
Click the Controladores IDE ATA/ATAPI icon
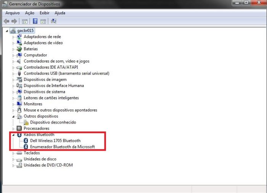[x=19, y=68]
